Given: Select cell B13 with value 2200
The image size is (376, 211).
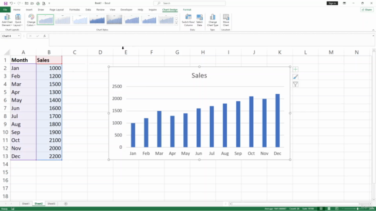Looking at the screenshot, I should click(49, 156).
